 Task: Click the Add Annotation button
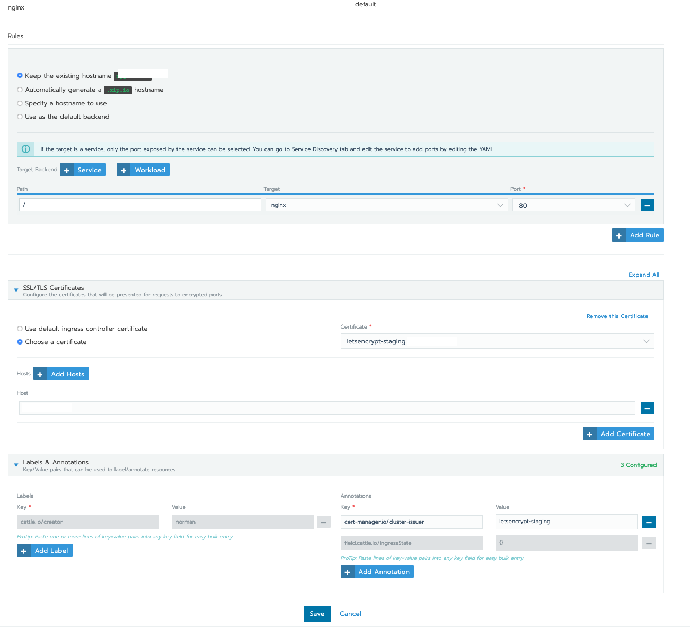coord(377,572)
